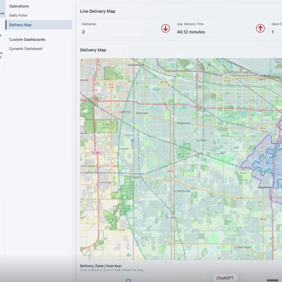This screenshot has width=282, height=282.
Task: Click the US 30 shield near Merrillville
Action: pyautogui.click(x=239, y=199)
